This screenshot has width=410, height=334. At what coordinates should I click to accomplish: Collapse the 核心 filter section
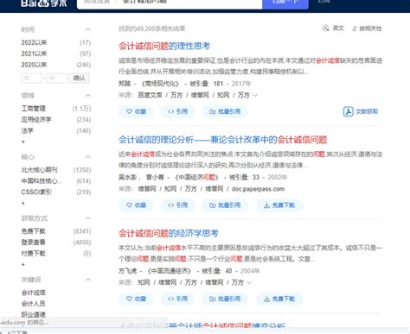[x=88, y=157]
